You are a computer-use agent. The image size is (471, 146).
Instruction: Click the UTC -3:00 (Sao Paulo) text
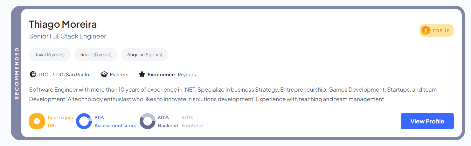click(65, 75)
